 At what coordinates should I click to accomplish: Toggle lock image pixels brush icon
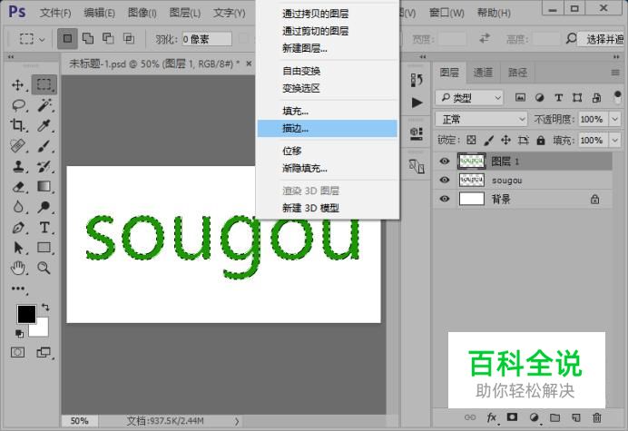click(x=488, y=140)
